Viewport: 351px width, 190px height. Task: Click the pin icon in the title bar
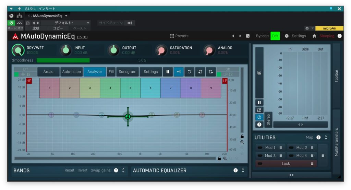point(331,9)
